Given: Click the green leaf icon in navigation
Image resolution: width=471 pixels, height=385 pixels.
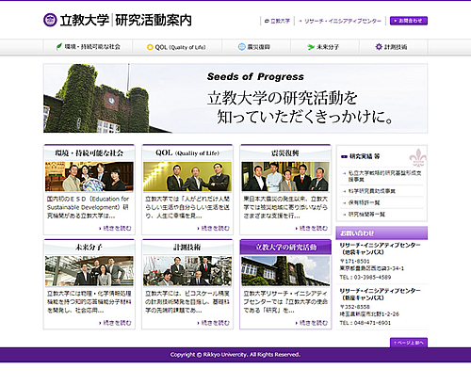Looking at the screenshot, I should 59,47.
